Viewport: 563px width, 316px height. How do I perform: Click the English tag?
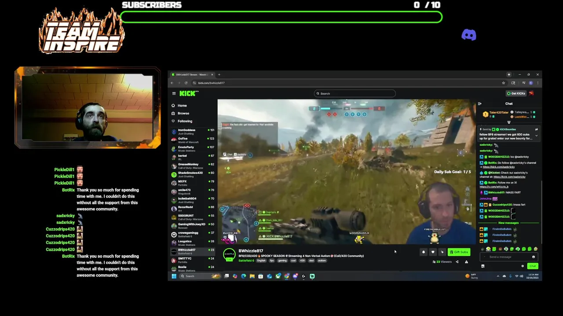(261, 261)
